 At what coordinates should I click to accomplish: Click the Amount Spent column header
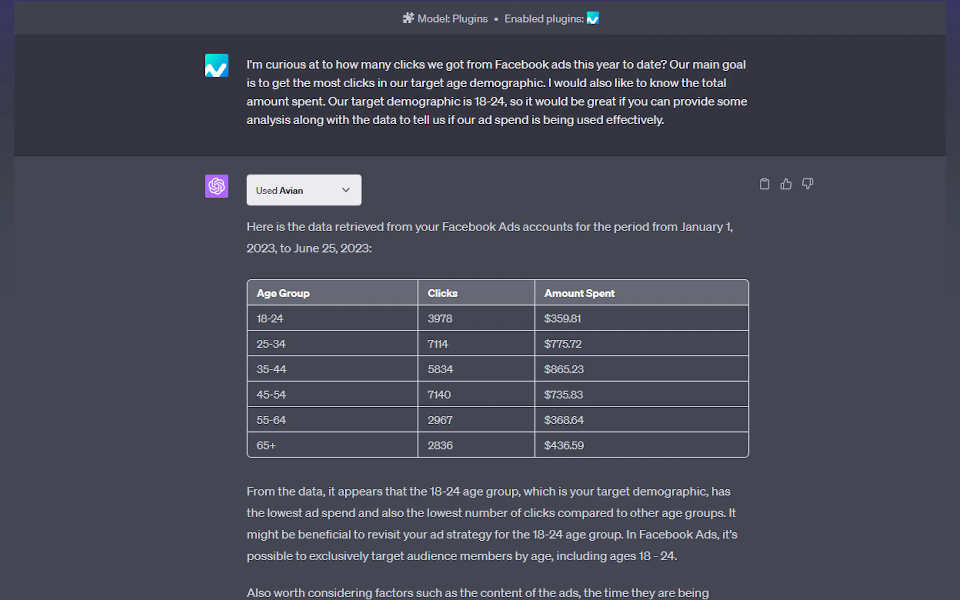click(x=579, y=293)
